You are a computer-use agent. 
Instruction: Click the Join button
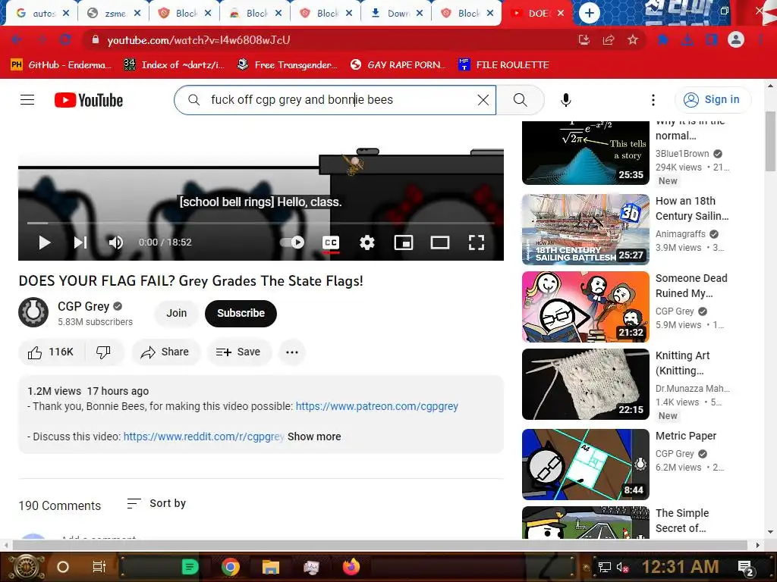click(176, 313)
